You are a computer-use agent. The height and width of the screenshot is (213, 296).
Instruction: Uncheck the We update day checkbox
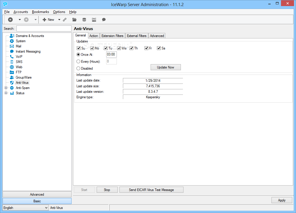coord(119,48)
